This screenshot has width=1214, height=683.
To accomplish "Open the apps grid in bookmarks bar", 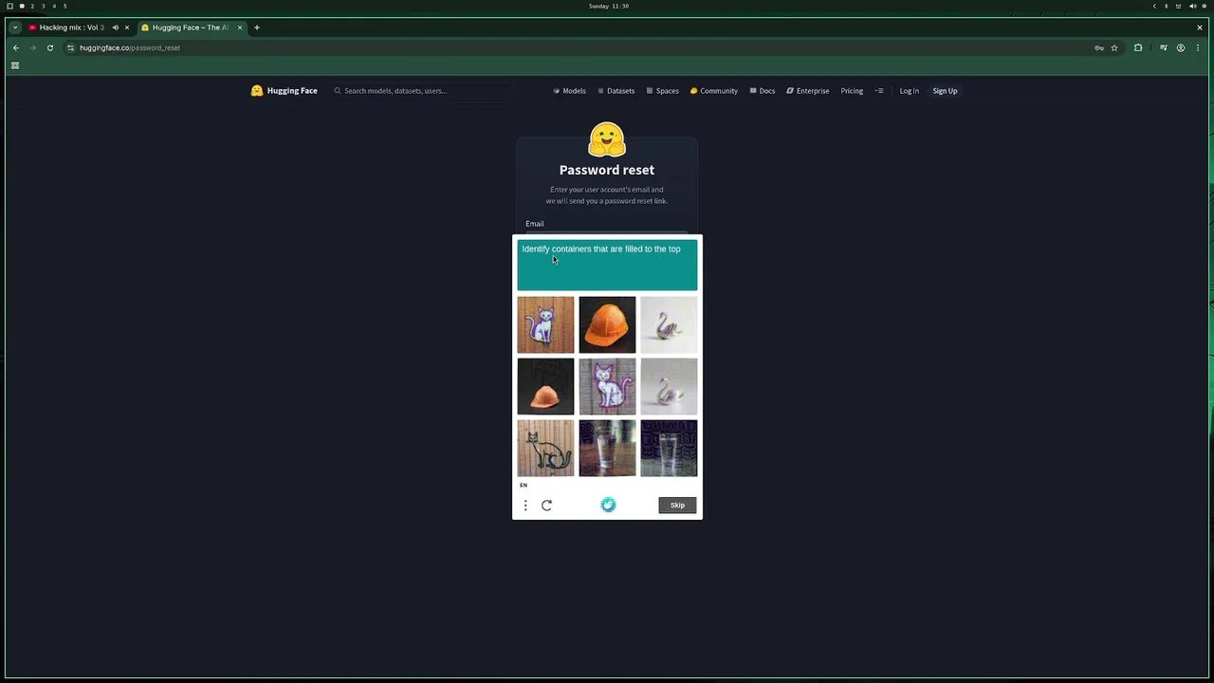I will 15,65.
